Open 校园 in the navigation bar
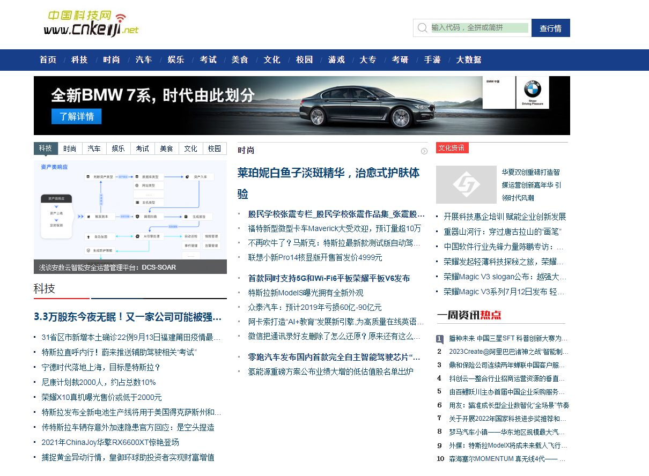This screenshot has height=476, width=649. pos(304,59)
